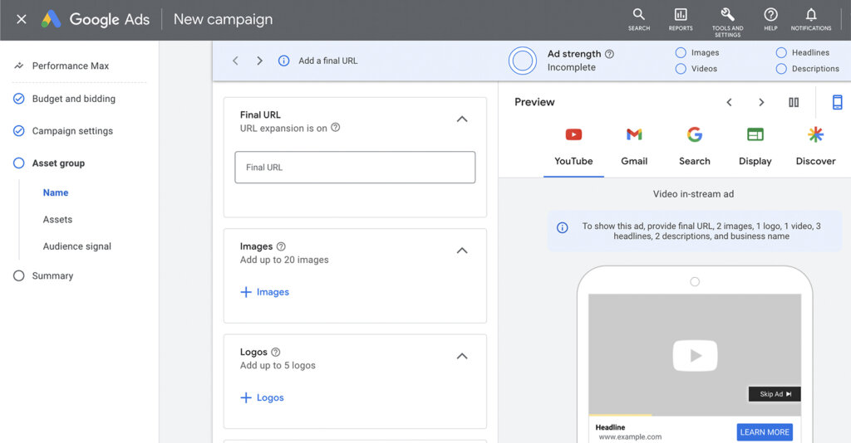Select the Display preview tab
This screenshot has width=851, height=443.
(755, 147)
